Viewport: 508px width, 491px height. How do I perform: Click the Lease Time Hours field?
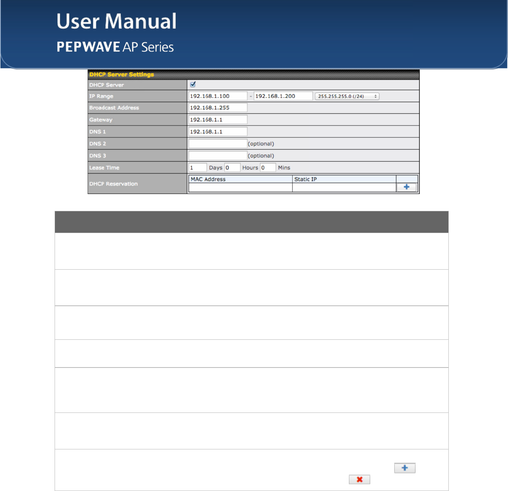[x=232, y=168]
